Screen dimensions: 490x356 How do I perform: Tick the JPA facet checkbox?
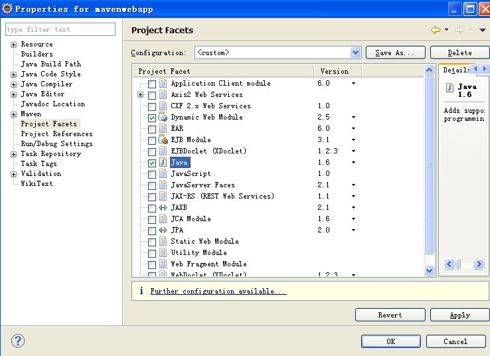(x=152, y=230)
